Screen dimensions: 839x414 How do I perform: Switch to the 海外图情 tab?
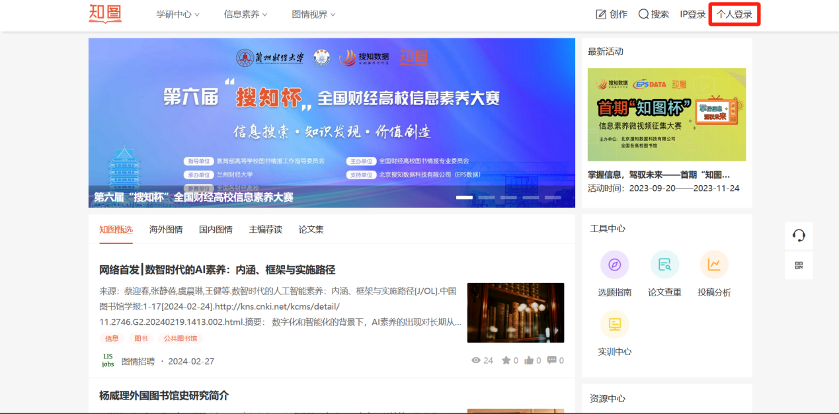tap(166, 229)
